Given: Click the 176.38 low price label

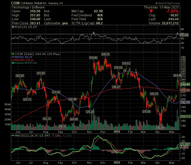Looking at the screenshot, I should click(x=90, y=112).
